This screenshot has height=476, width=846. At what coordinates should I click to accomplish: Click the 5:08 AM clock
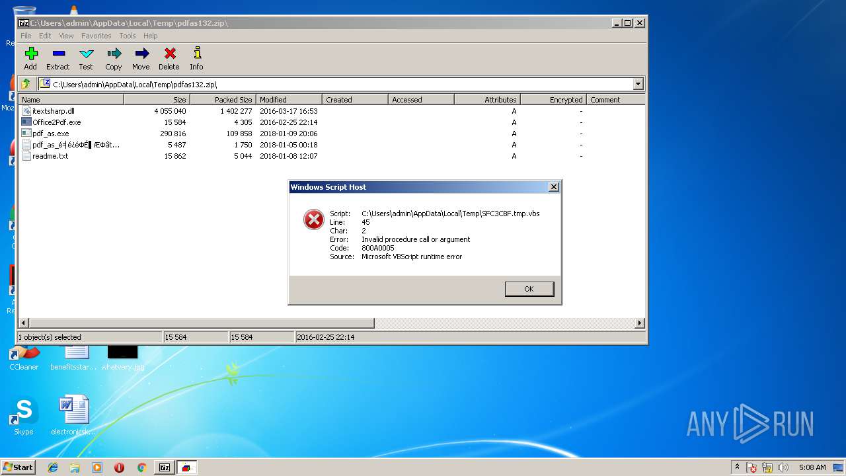pos(812,467)
